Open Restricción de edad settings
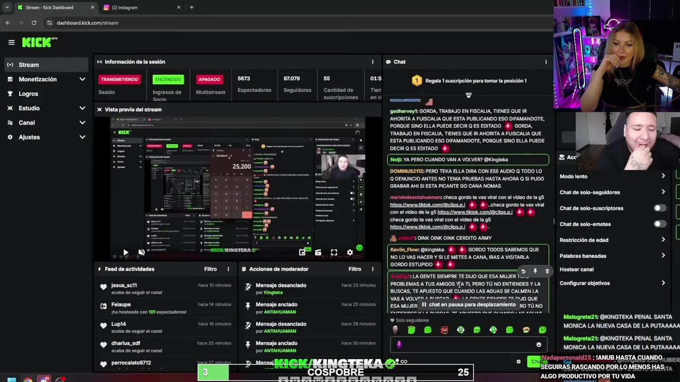Screen dimensions: 680x382 click(612, 240)
